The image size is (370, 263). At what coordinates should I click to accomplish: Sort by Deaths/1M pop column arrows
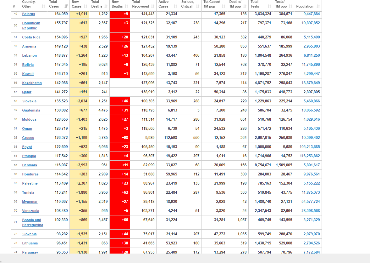[245, 6]
